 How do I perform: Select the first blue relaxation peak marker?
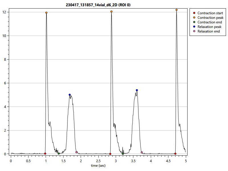(70, 95)
